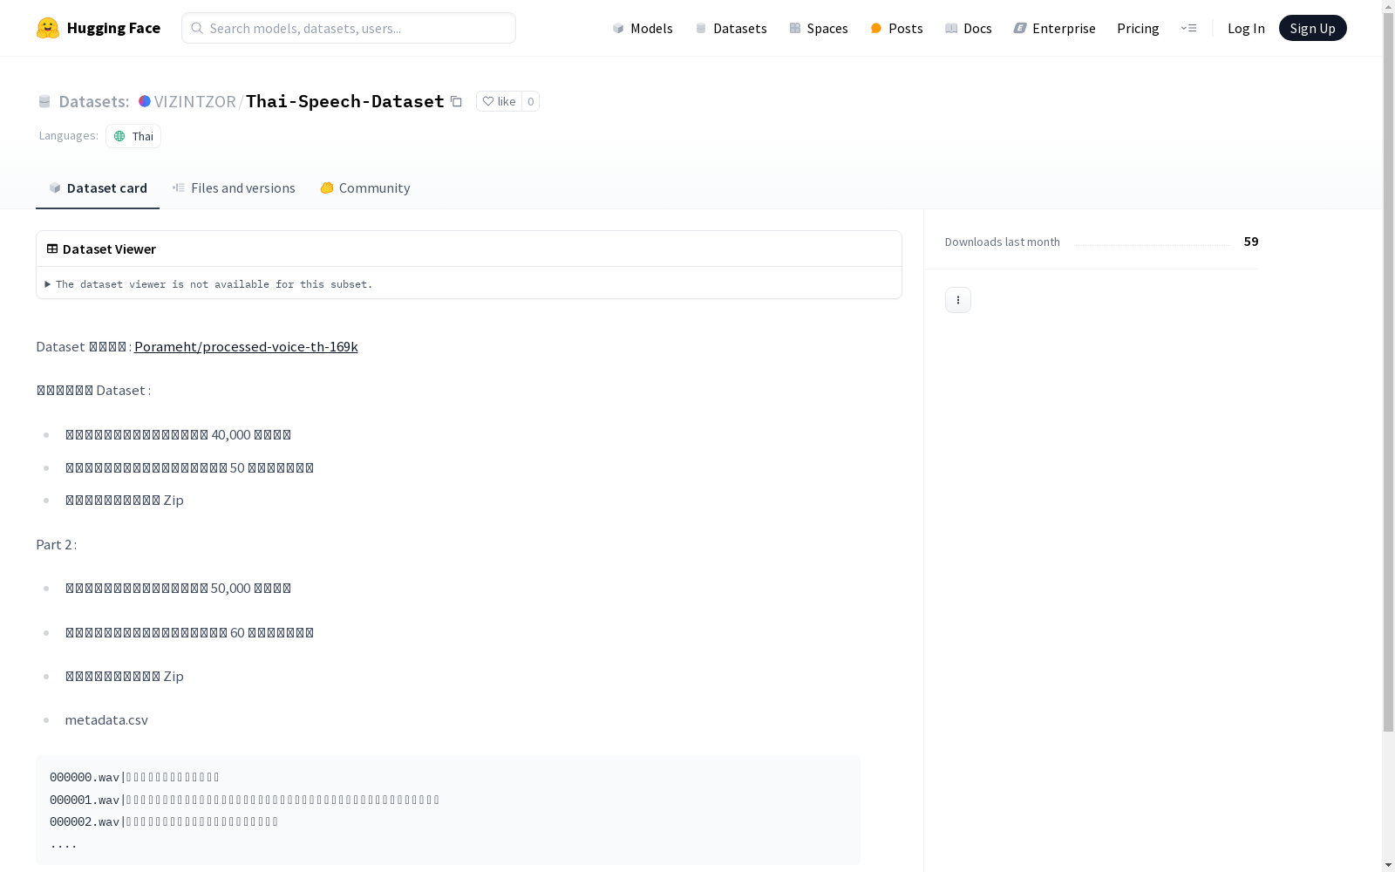Screen dimensions: 1395x872
Task: Copy dataset name with the copy icon
Action: point(456,101)
